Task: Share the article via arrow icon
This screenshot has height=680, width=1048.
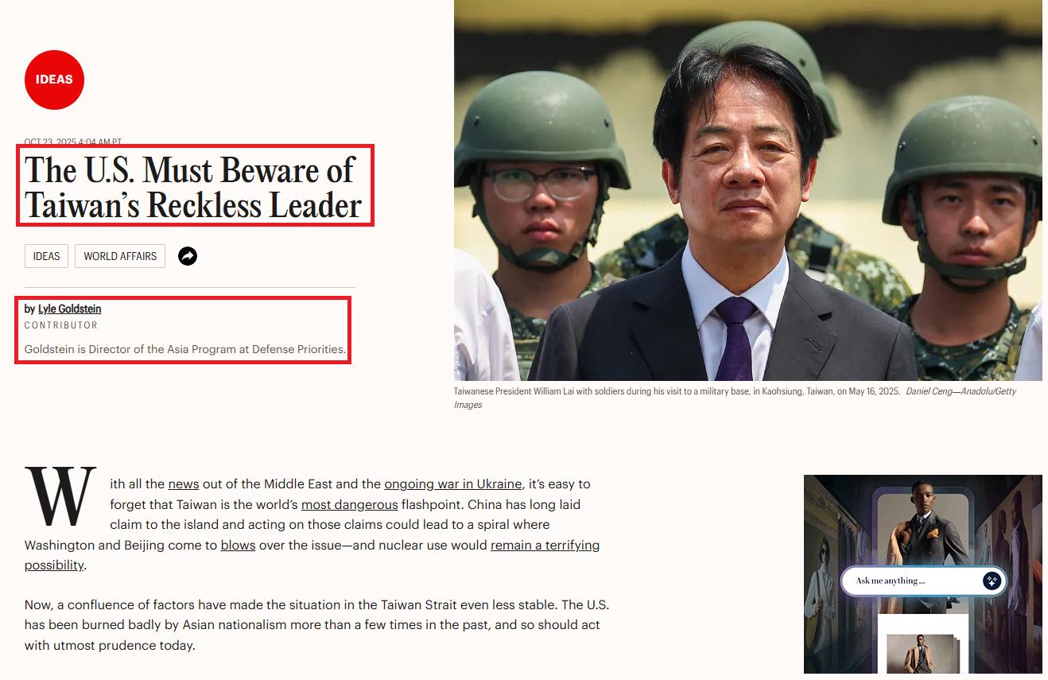Action: (x=188, y=256)
